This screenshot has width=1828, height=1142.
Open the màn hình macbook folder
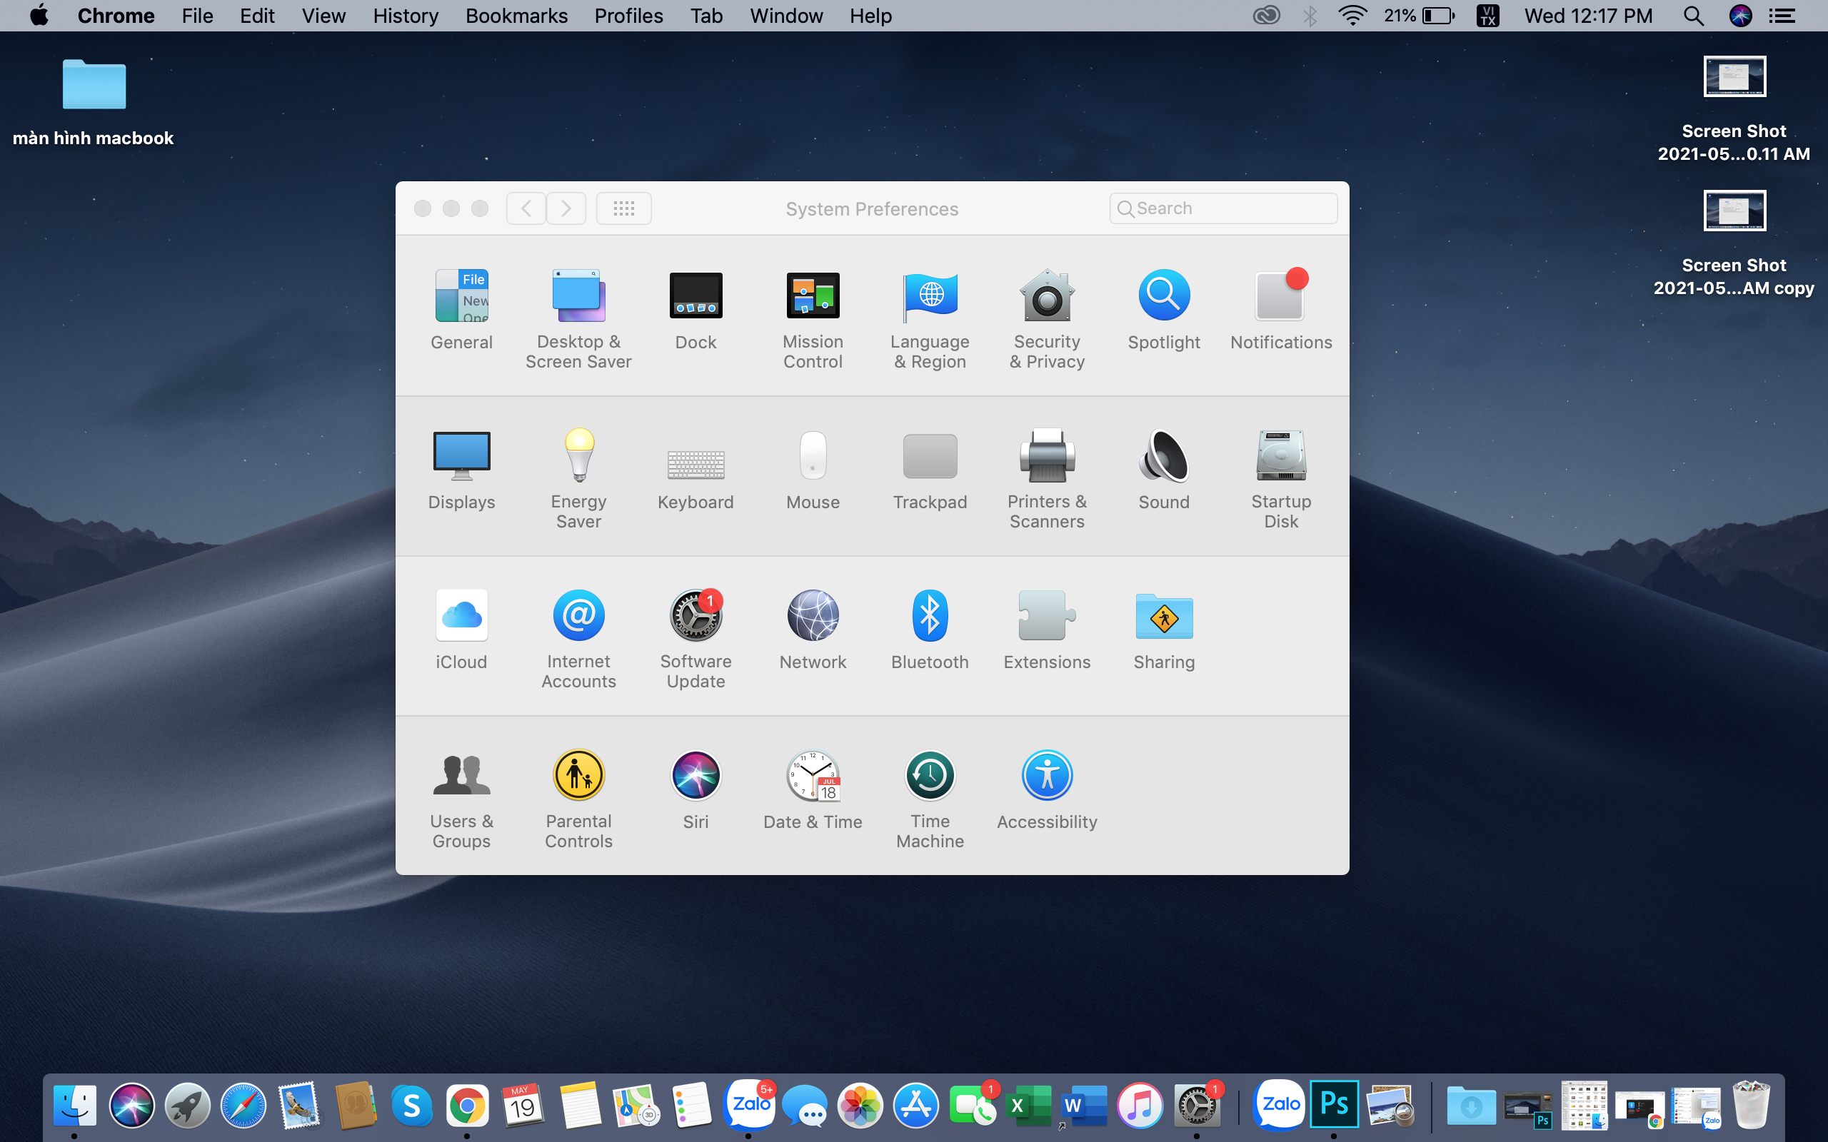click(x=94, y=86)
